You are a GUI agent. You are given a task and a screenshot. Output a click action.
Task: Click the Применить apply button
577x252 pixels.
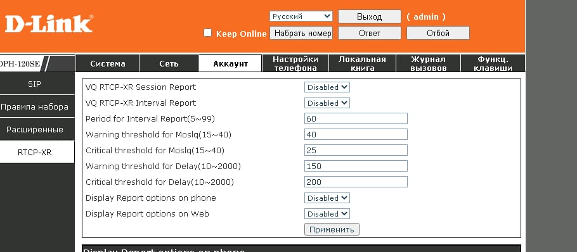(x=332, y=229)
